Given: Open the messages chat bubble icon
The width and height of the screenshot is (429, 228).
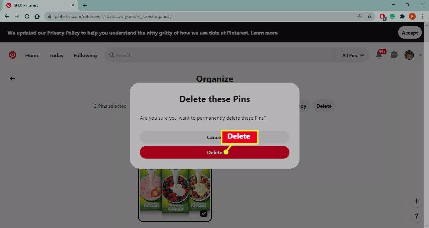Looking at the screenshot, I should (394, 55).
